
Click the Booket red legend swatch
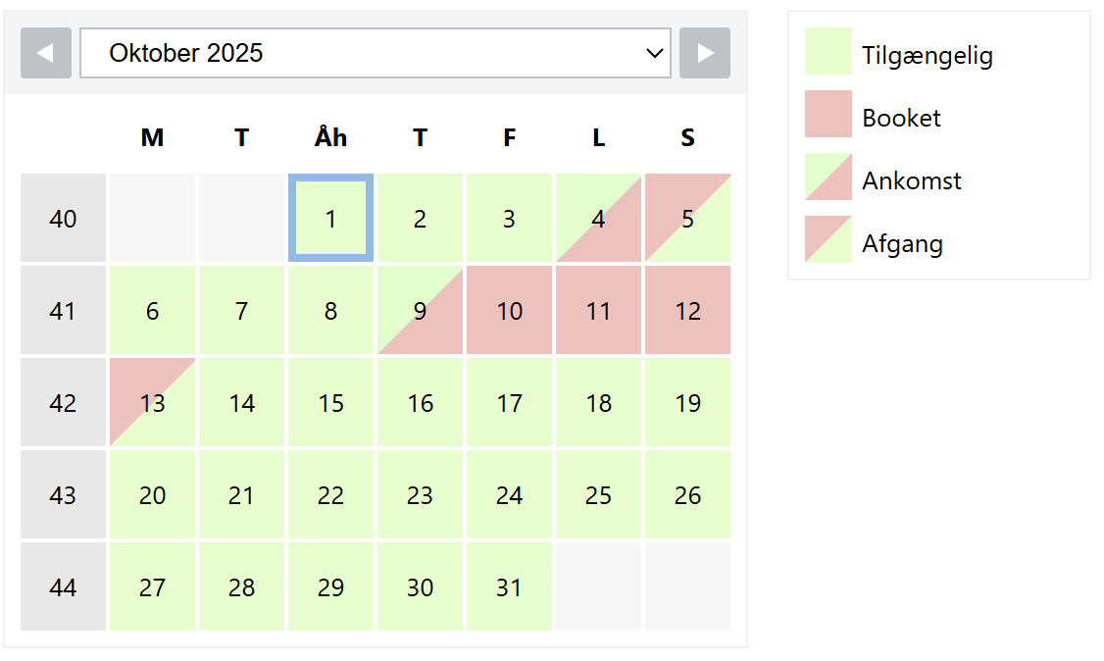pyautogui.click(x=828, y=114)
